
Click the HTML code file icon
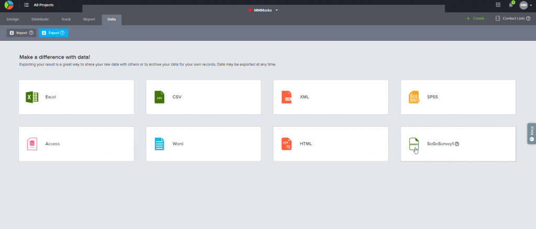click(x=287, y=144)
